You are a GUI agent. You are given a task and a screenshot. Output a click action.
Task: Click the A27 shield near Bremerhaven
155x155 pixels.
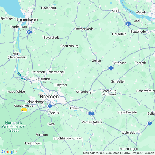[29, 32]
